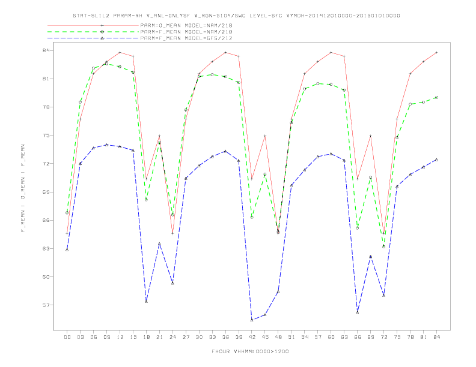
Task: Click x-axis forecast hour label 54
Action: pos(305,337)
